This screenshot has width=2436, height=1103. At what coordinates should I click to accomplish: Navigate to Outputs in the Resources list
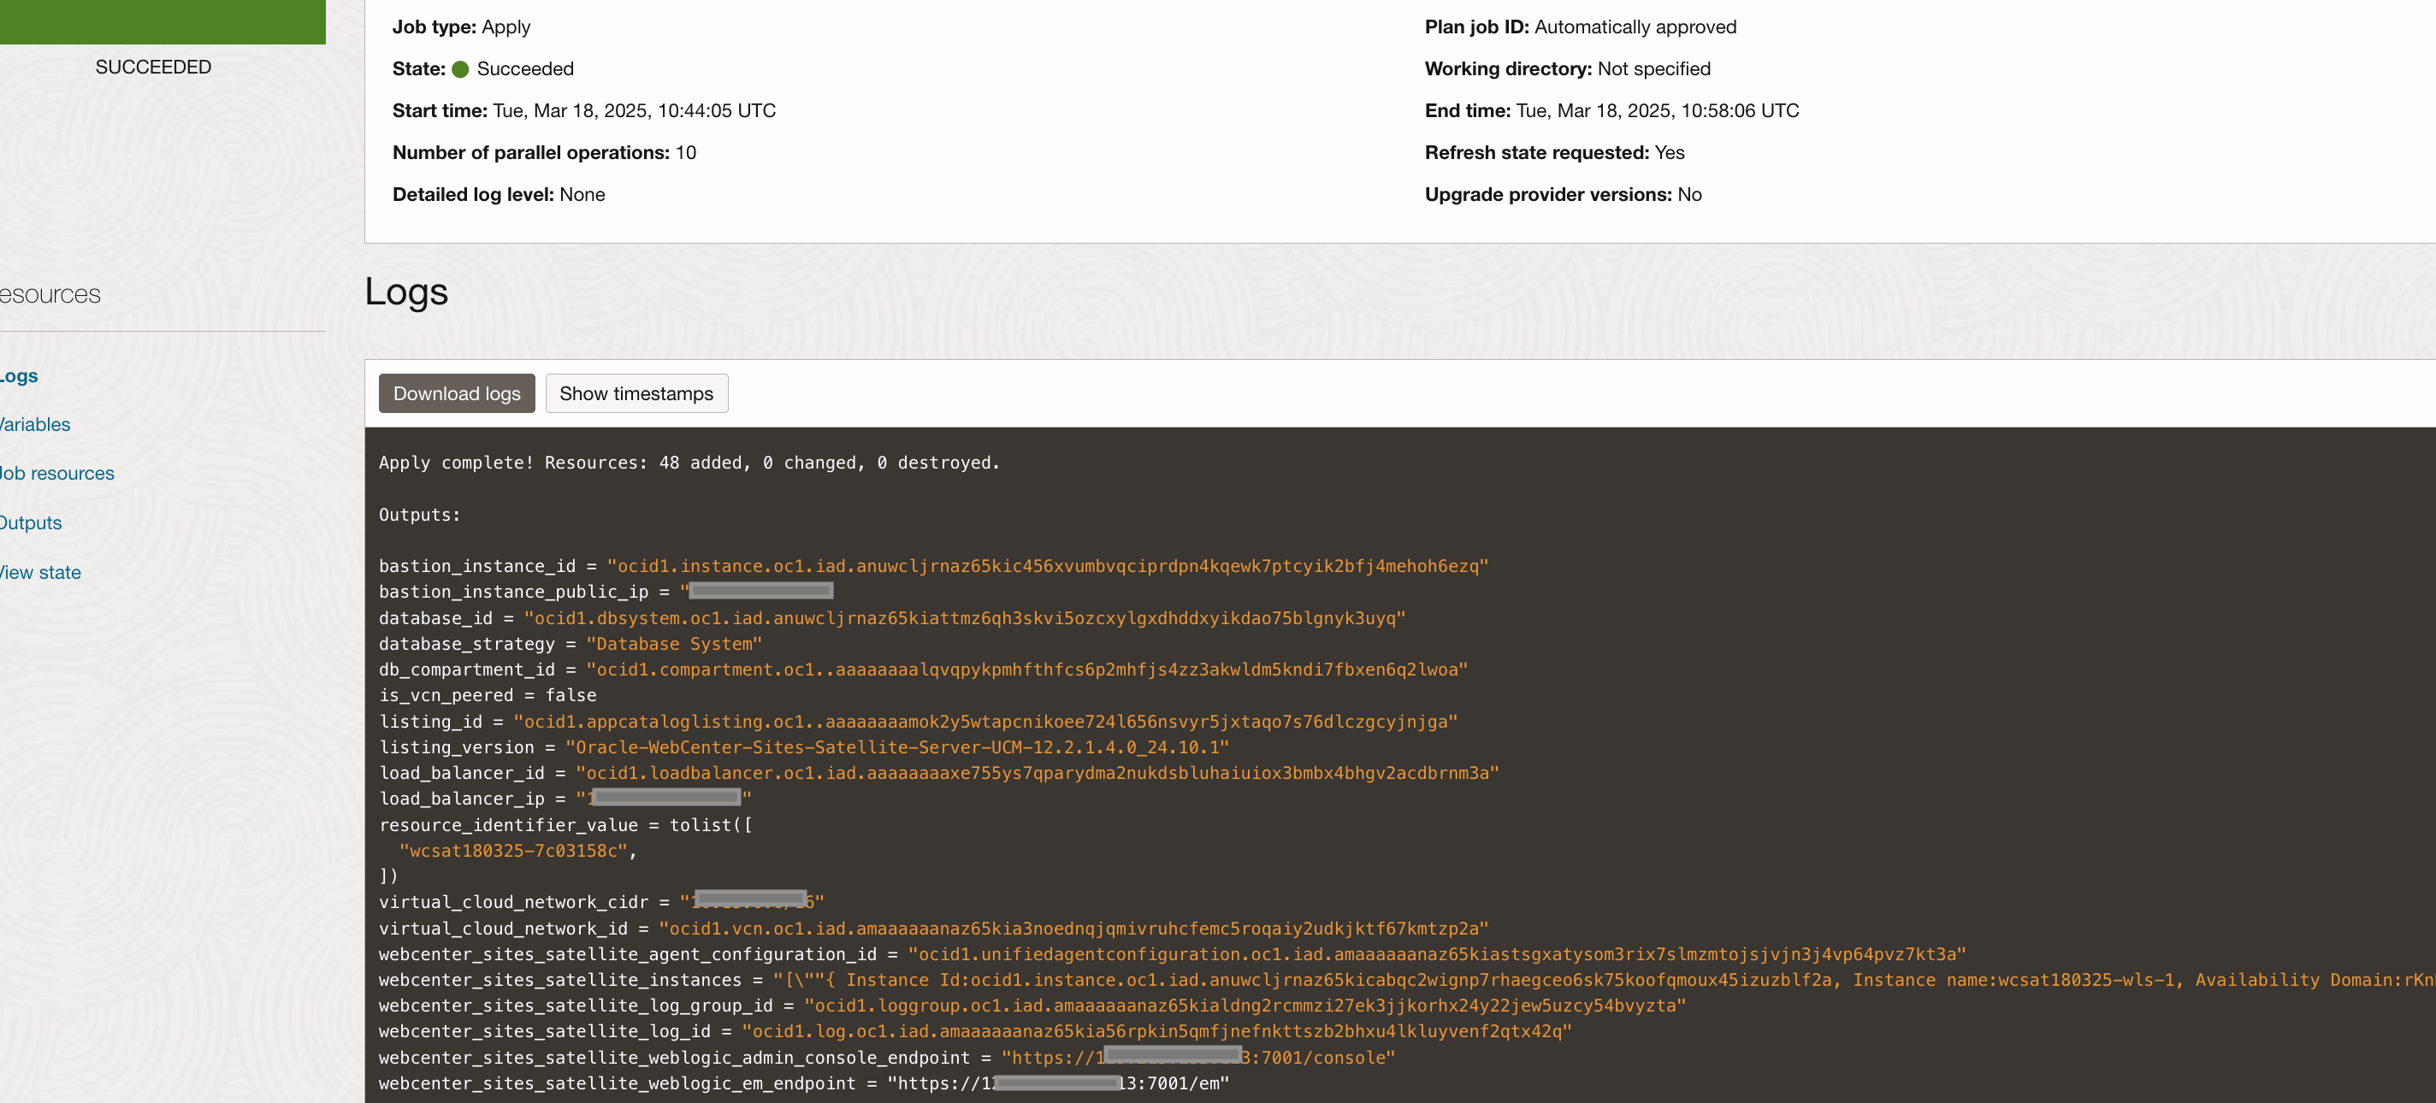pyautogui.click(x=30, y=522)
